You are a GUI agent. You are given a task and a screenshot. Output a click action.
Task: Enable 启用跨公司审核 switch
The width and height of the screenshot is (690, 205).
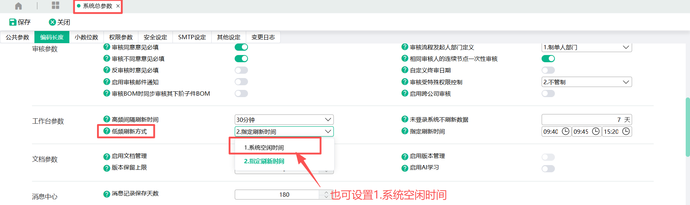548,94
